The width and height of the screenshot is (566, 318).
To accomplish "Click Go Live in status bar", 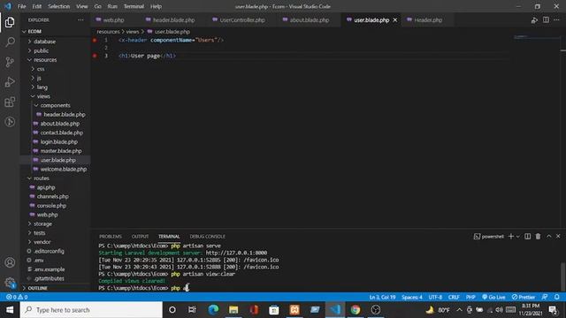I will click(493, 297).
